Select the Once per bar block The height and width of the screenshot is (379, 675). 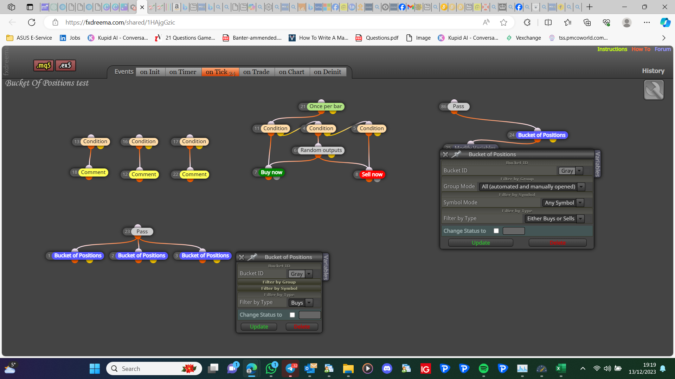click(326, 106)
